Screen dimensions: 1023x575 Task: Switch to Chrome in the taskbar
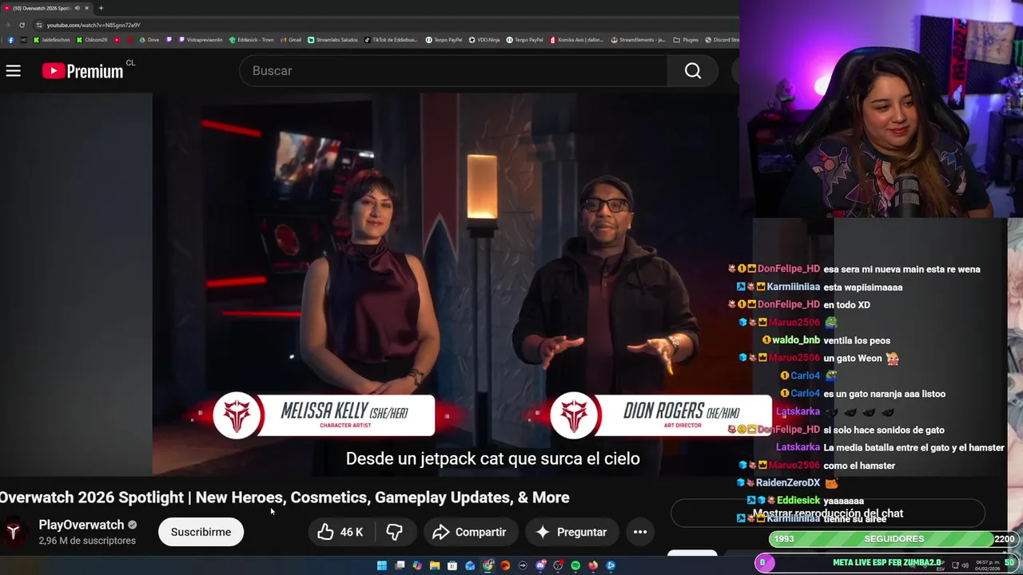[x=488, y=565]
